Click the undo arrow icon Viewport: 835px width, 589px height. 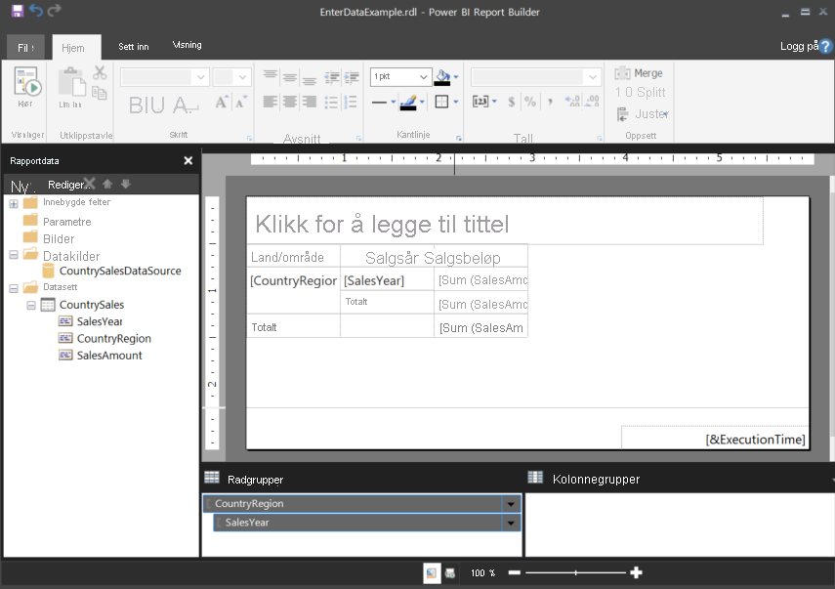(x=36, y=11)
